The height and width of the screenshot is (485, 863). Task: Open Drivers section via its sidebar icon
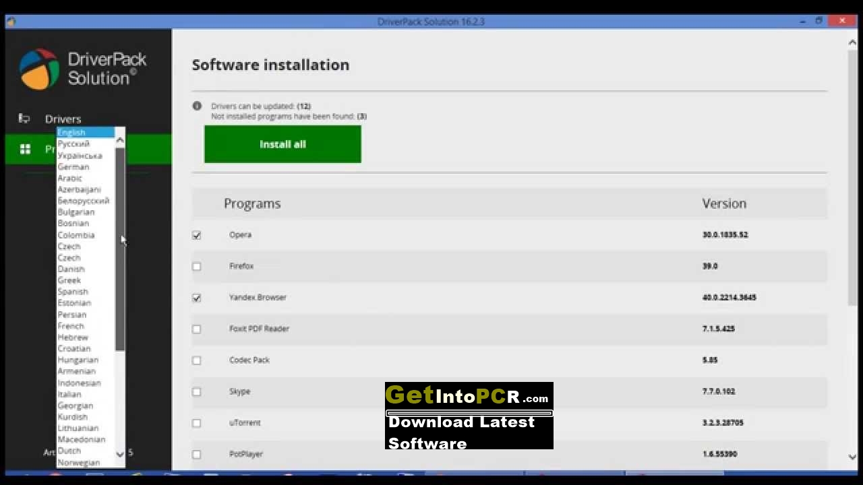click(24, 119)
